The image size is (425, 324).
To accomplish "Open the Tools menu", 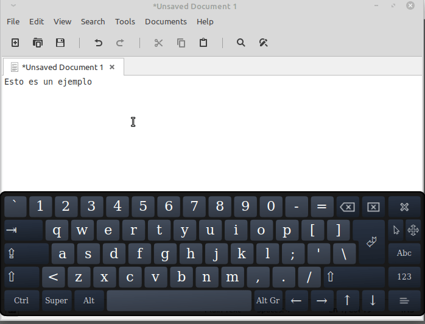I will (125, 21).
